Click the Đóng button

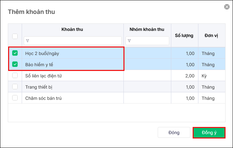point(174,132)
